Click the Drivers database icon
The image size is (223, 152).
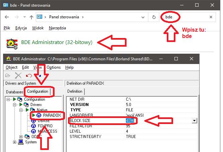(26, 105)
